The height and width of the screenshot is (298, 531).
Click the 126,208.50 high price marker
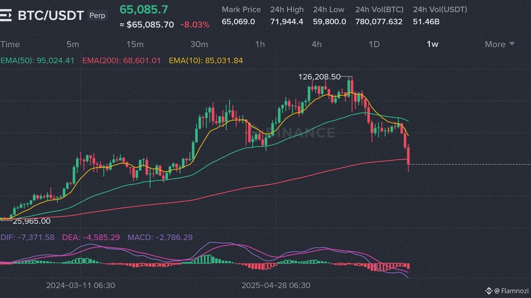coord(319,77)
